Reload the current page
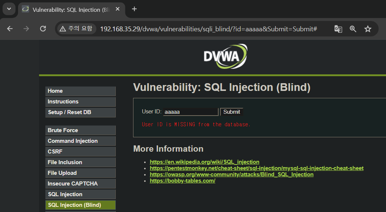386x212 pixels. 43,29
